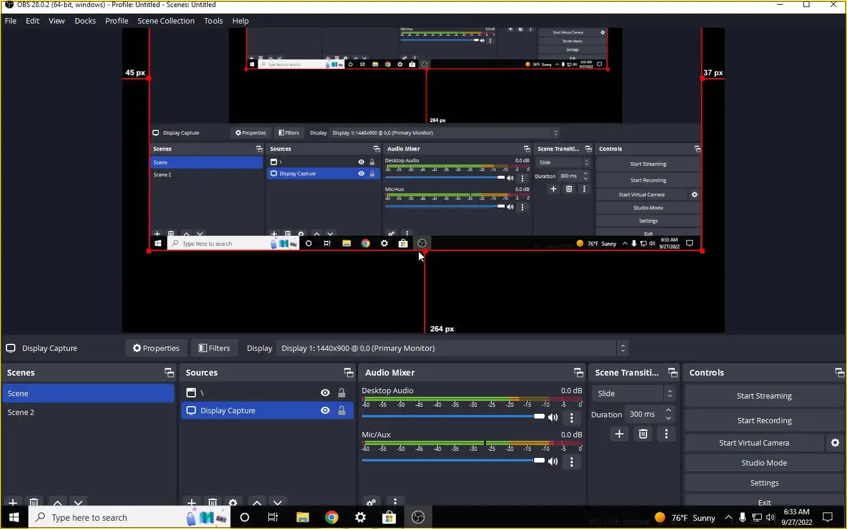The height and width of the screenshot is (529, 847).
Task: Open Audio Mixer advanced properties gears
Action: click(x=371, y=502)
